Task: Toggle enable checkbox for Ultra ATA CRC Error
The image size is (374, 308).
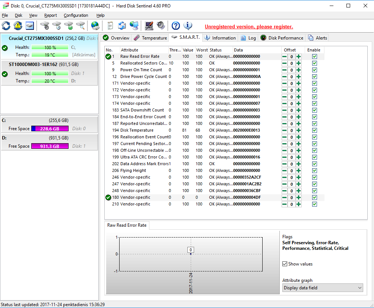Action: click(315, 157)
